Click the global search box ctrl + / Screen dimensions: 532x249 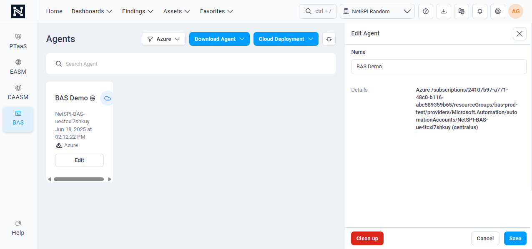click(318, 12)
